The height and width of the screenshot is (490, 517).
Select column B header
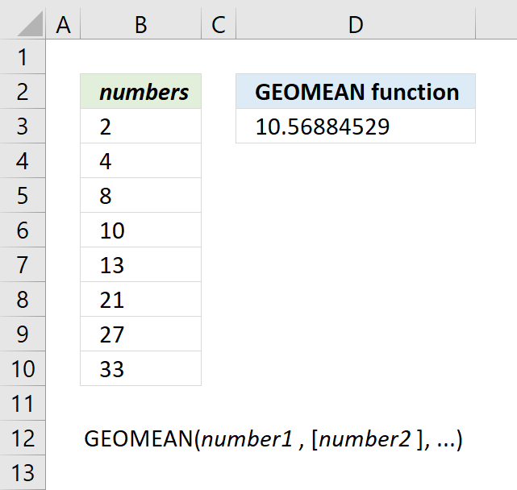click(141, 23)
